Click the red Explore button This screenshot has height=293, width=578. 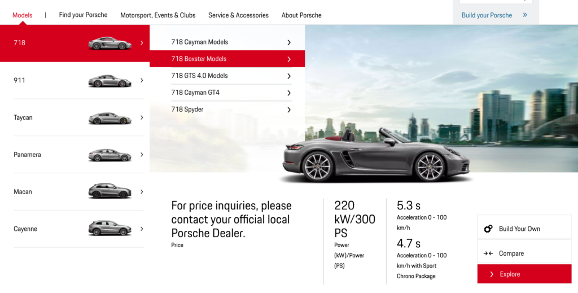pos(524,274)
